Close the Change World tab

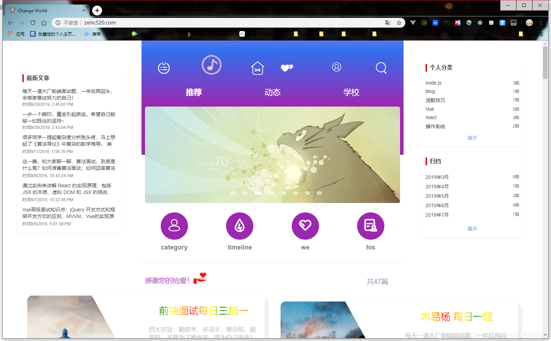point(84,10)
